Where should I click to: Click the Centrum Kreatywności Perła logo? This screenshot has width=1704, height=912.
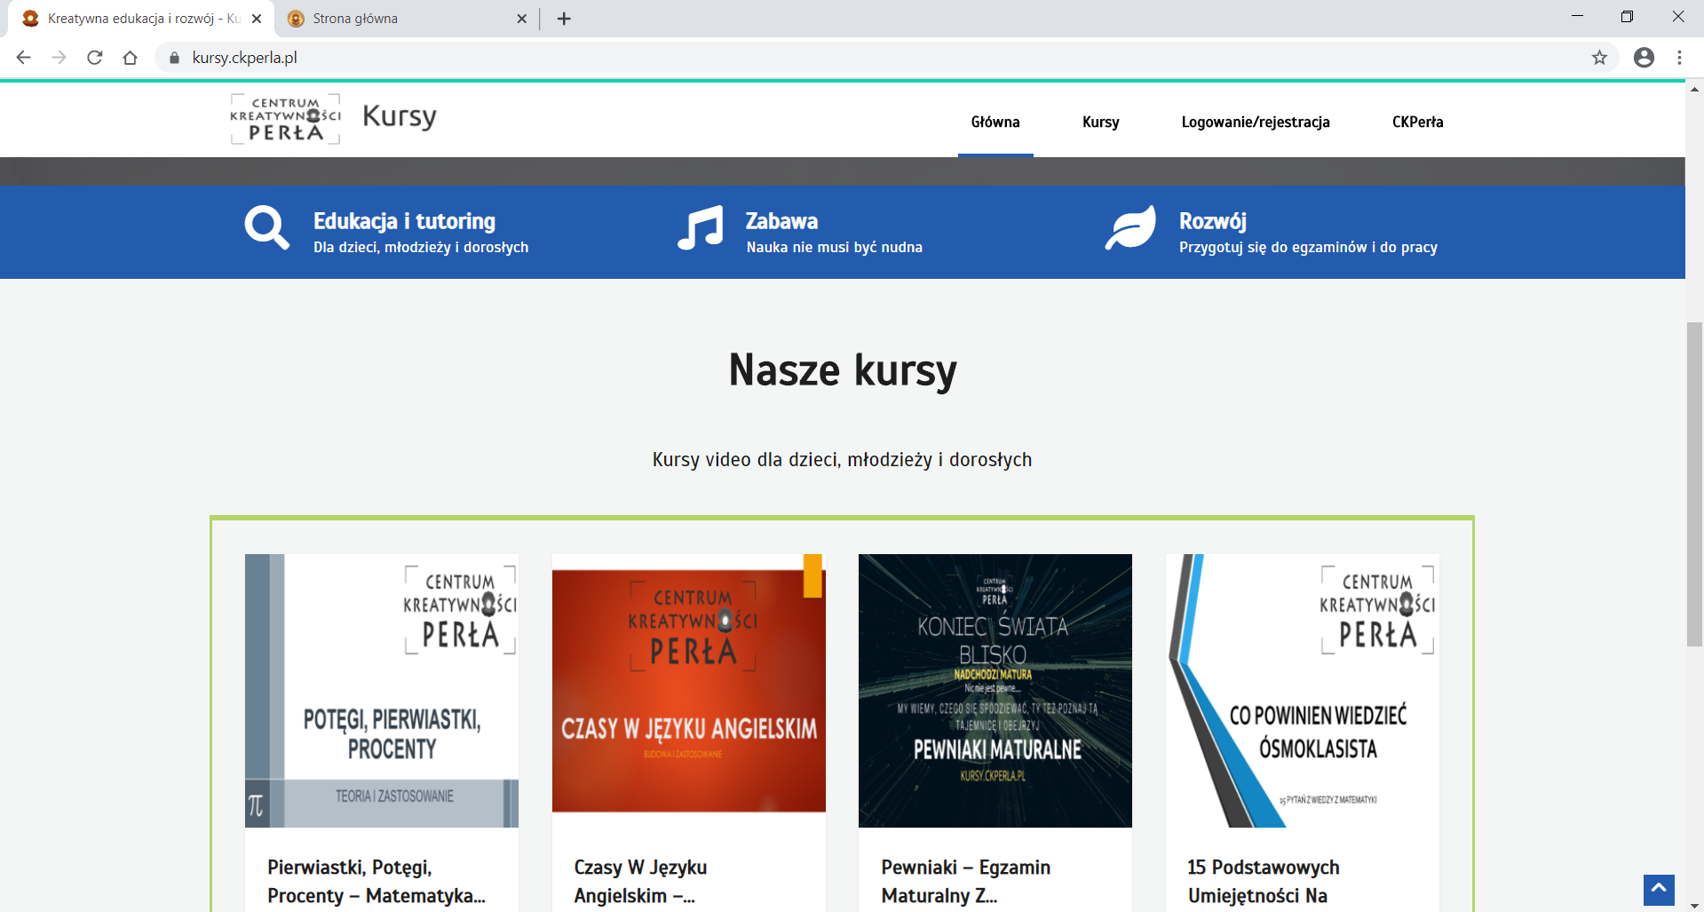285,119
